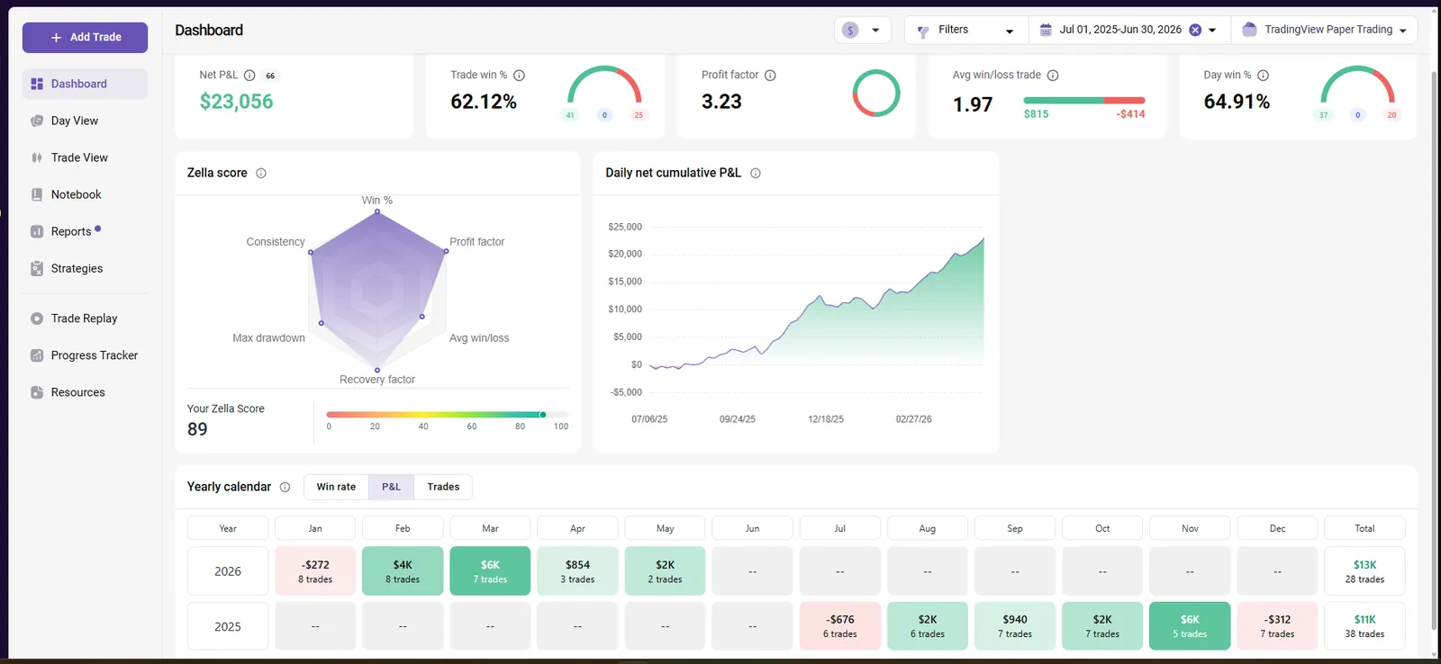Select the P&L tab in yearly calendar
This screenshot has height=664, width=1441.
pyautogui.click(x=391, y=487)
